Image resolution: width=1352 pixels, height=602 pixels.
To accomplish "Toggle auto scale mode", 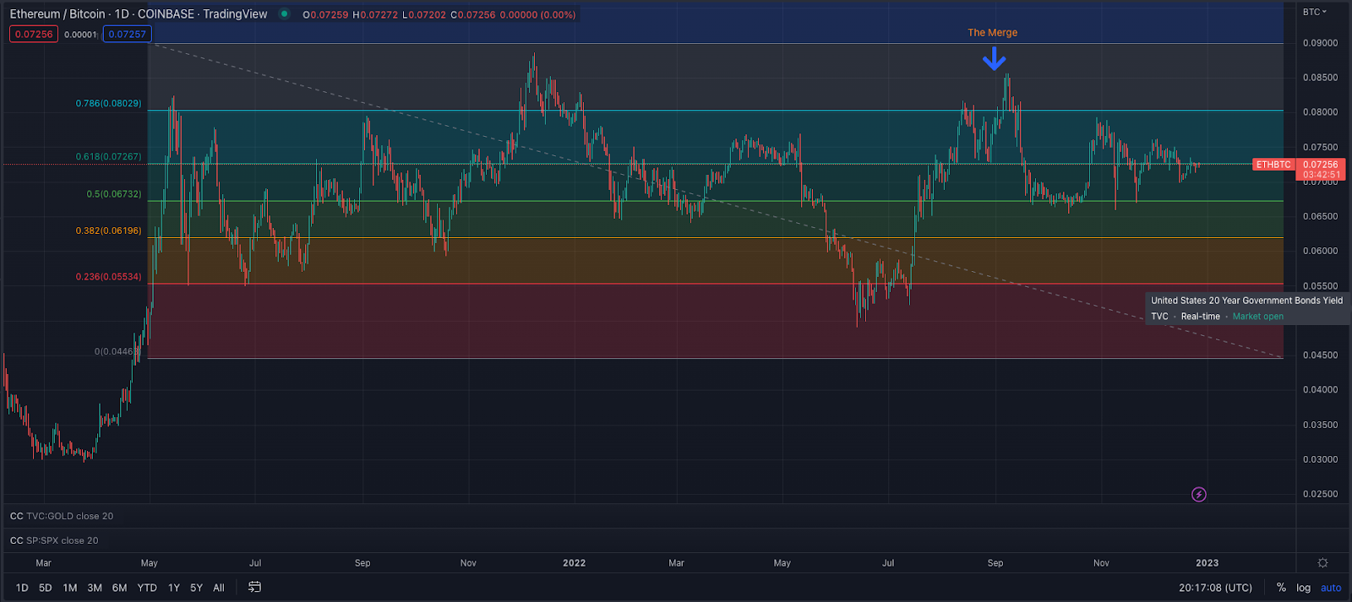I will tap(1331, 588).
